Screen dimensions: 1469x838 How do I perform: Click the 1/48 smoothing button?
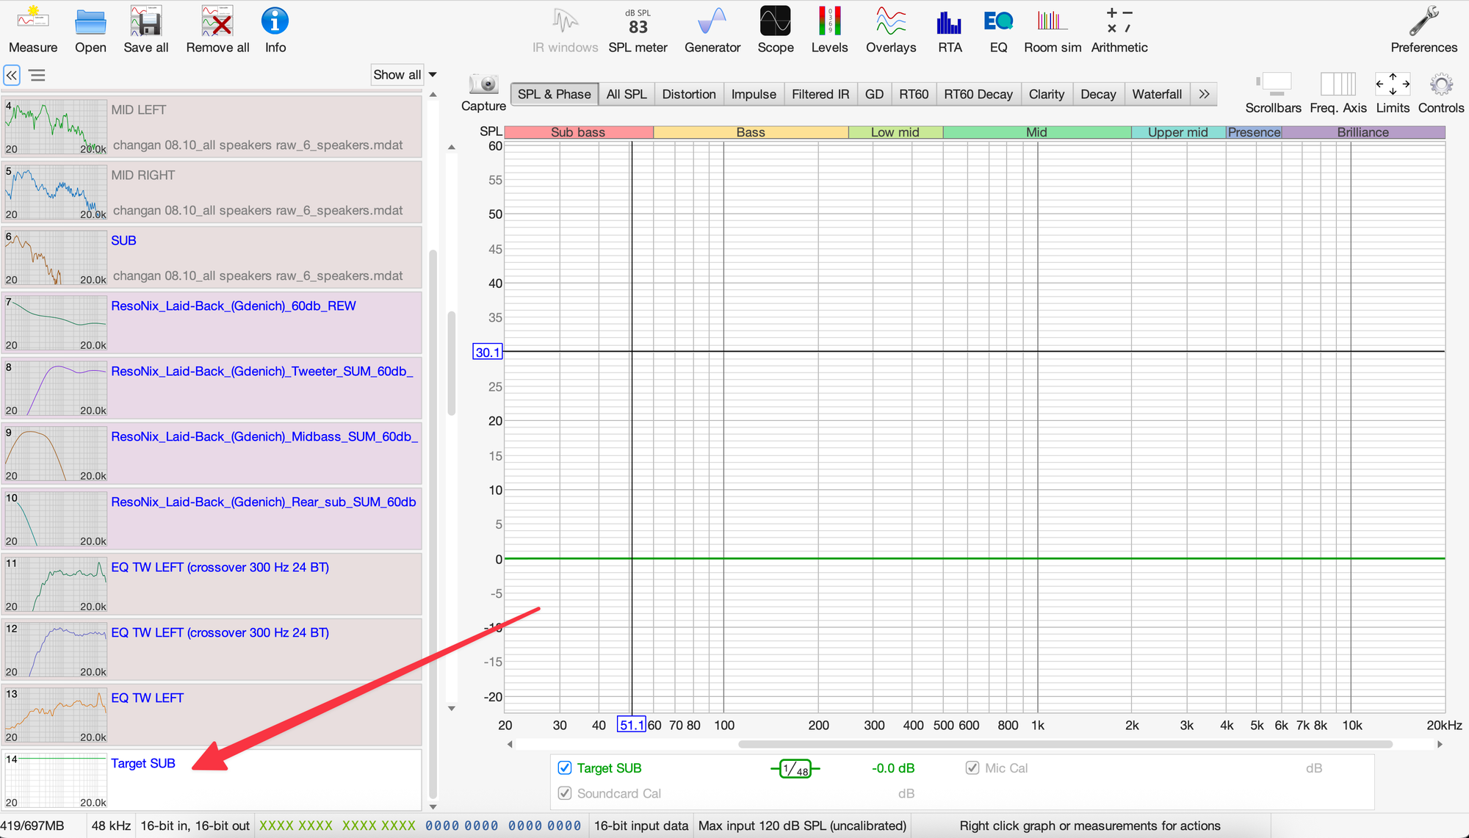click(x=795, y=769)
